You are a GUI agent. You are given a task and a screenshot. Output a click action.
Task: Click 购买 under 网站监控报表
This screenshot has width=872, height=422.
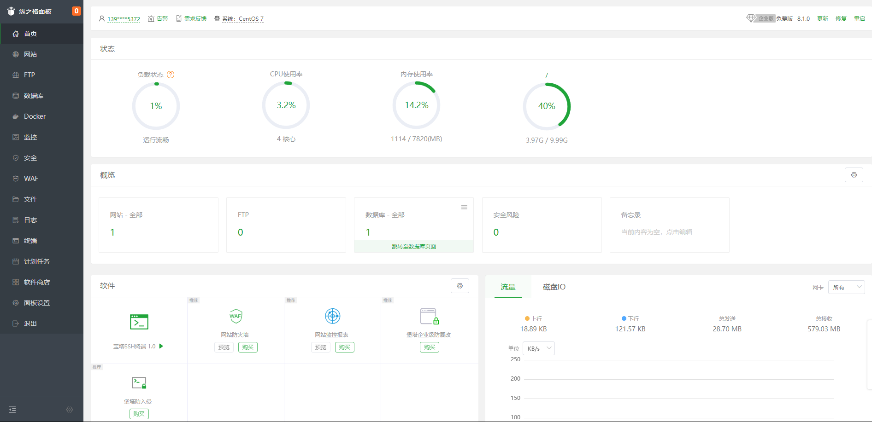(x=345, y=347)
